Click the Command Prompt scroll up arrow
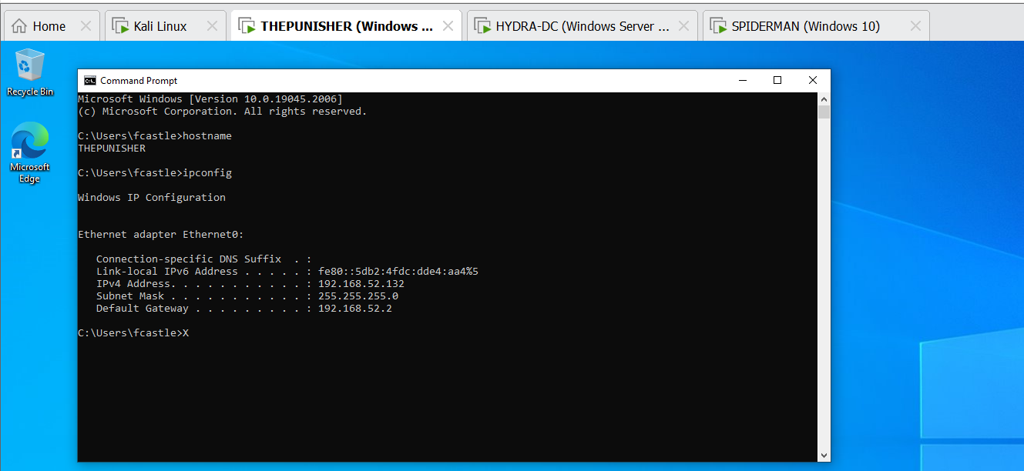 tap(824, 99)
